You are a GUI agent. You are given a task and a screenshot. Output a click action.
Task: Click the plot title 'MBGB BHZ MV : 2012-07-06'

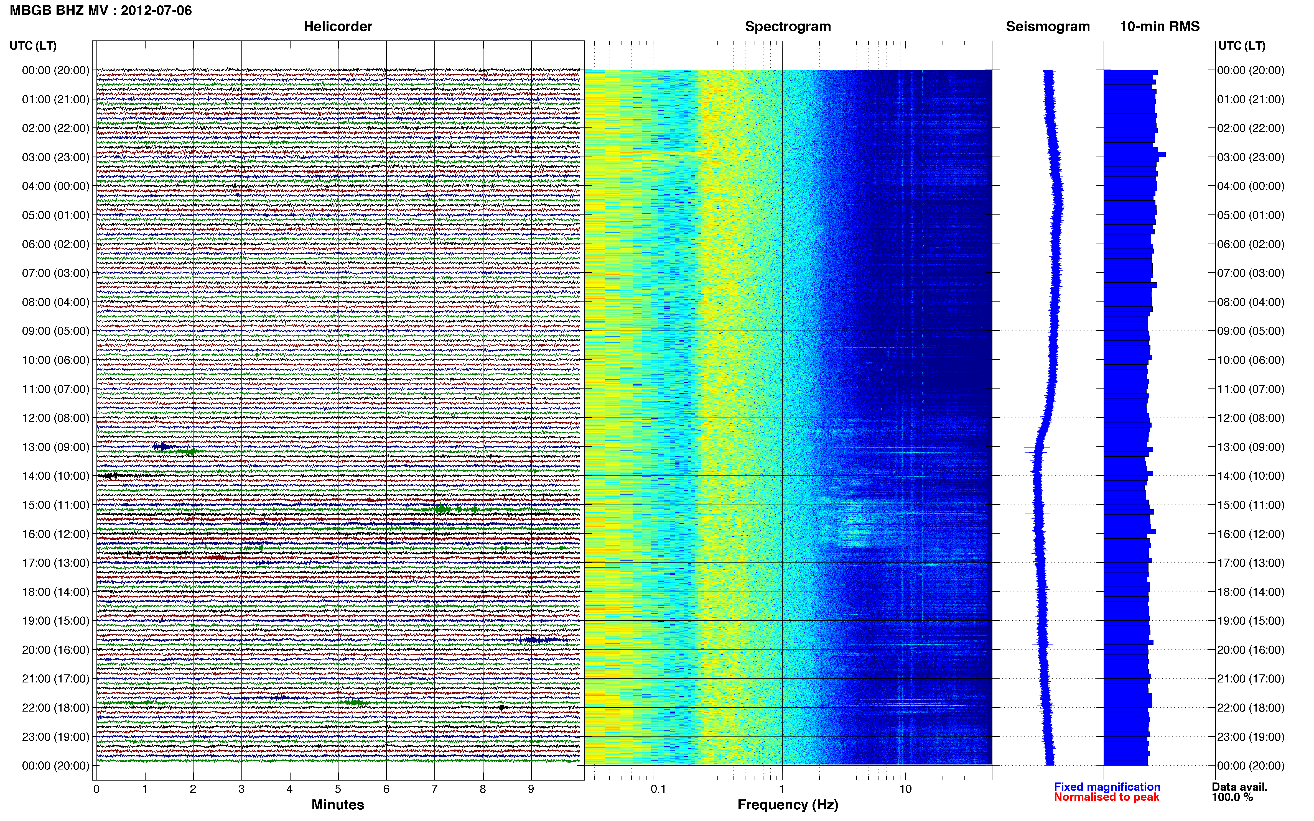[x=101, y=10]
